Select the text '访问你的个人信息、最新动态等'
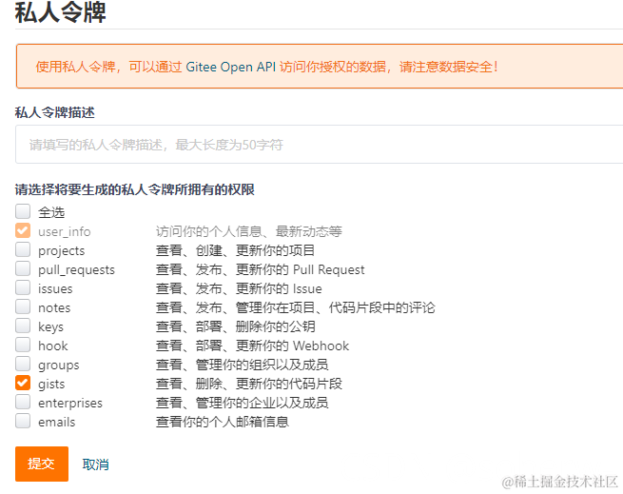This screenshot has width=623, height=494. tap(248, 231)
